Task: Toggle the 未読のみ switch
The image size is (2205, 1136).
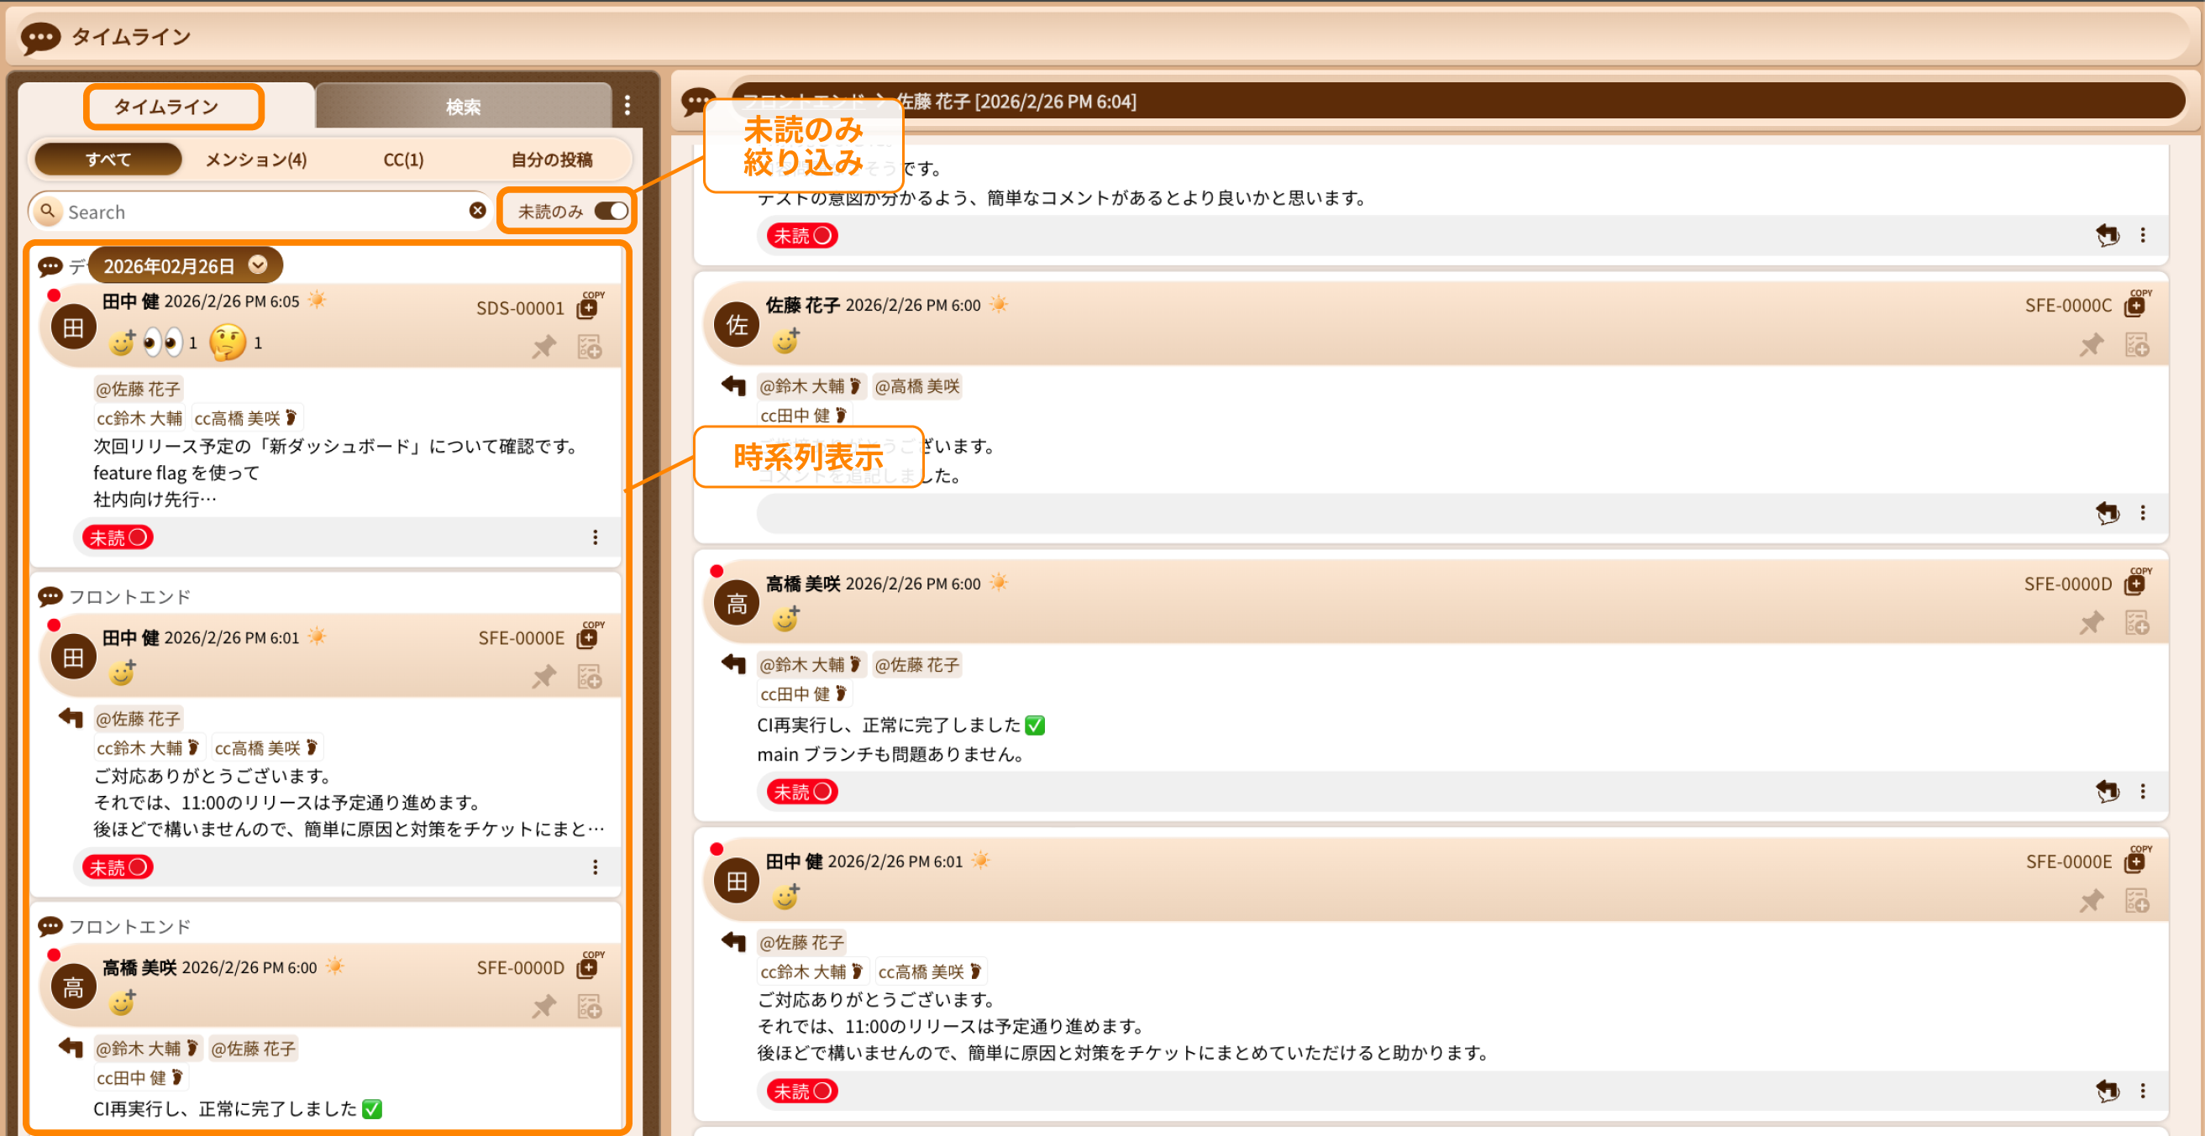Action: pos(612,211)
